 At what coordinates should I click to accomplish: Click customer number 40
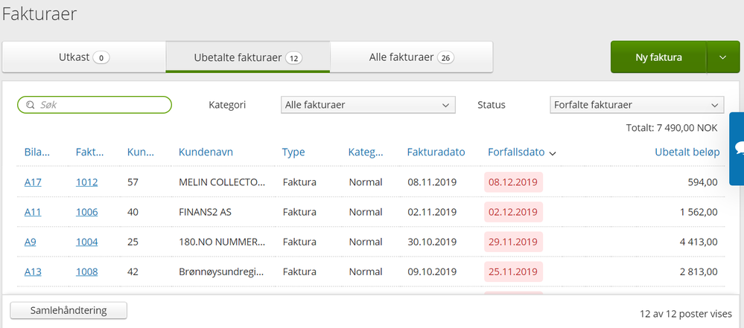pos(133,212)
